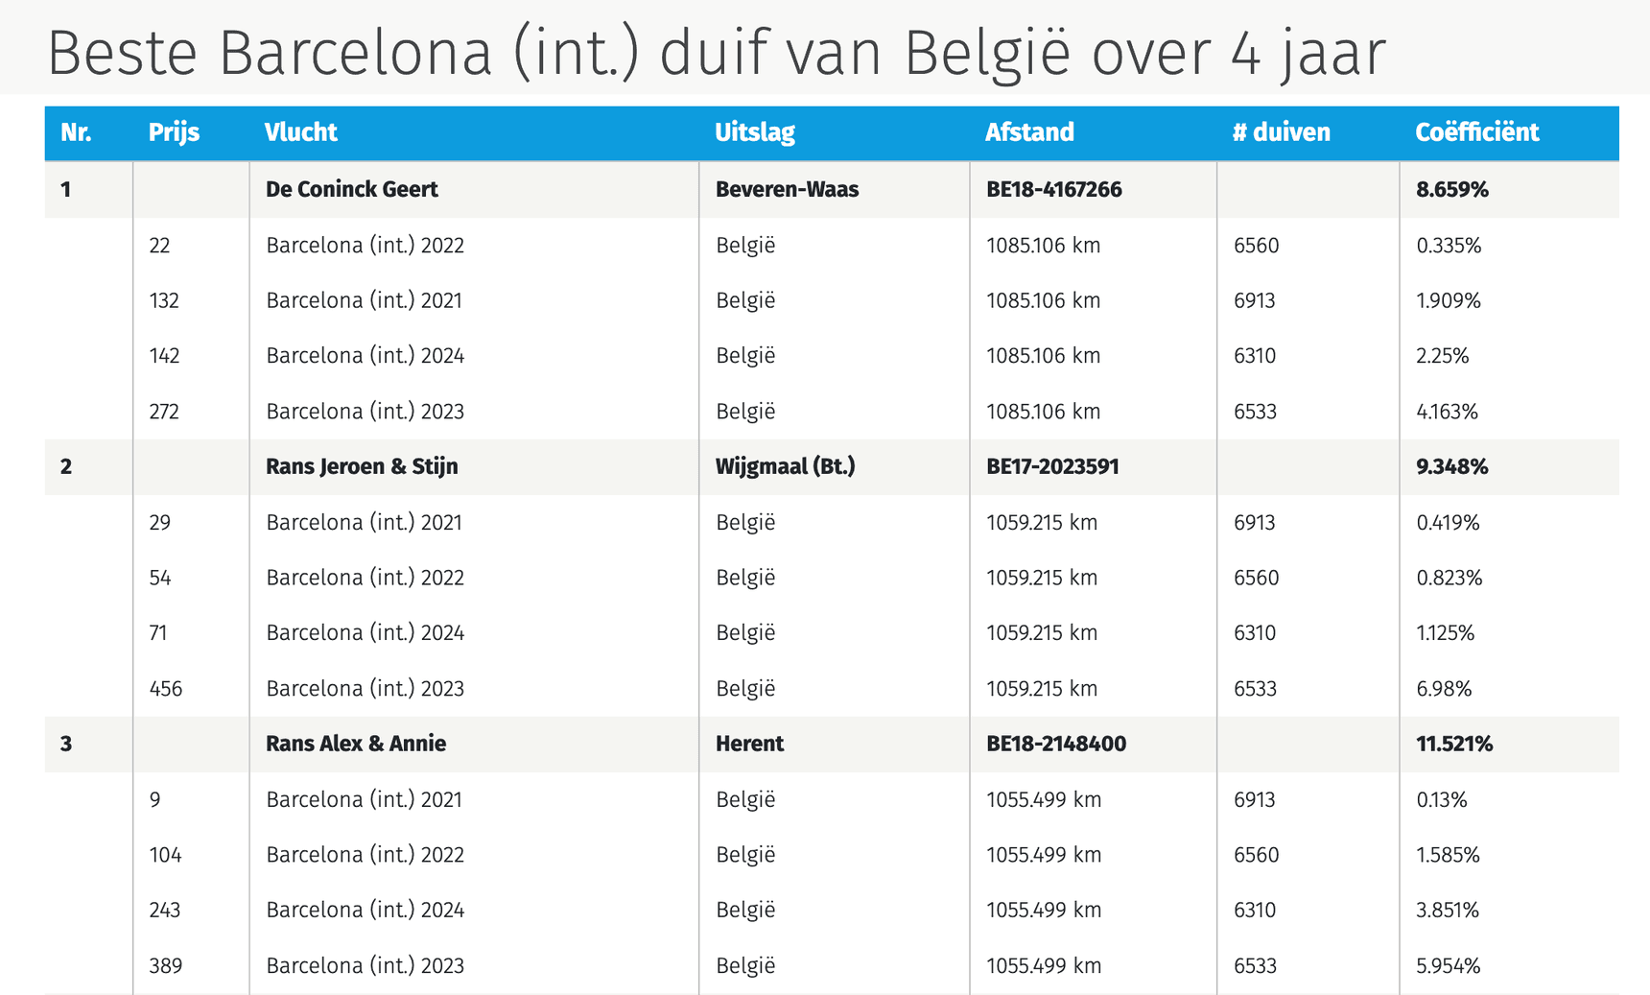This screenshot has height=995, width=1650.
Task: Click the Wijgmaal (Bt.) location cell
Action: coord(785,467)
